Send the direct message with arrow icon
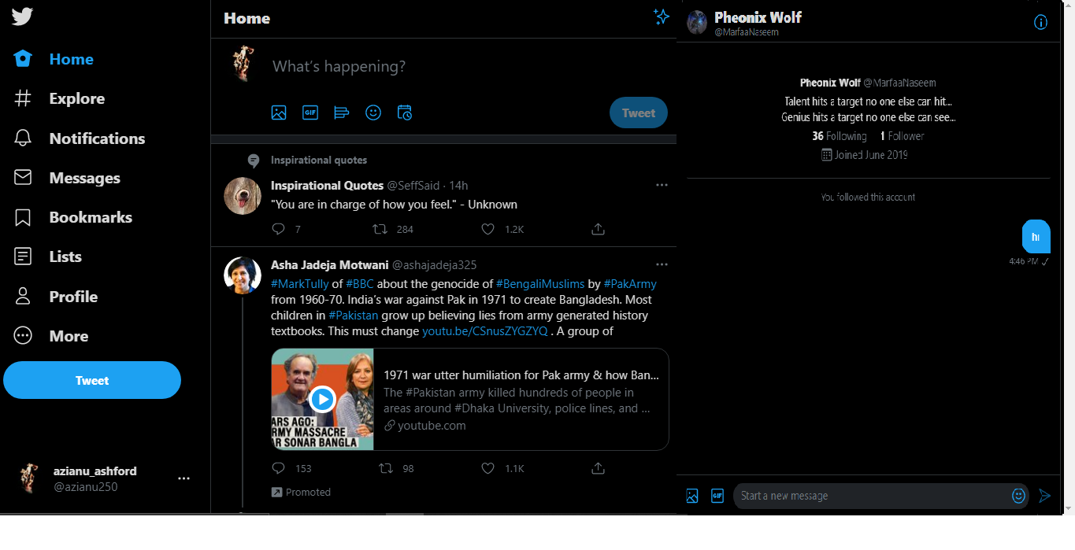The width and height of the screenshot is (1075, 550). pyautogui.click(x=1045, y=496)
